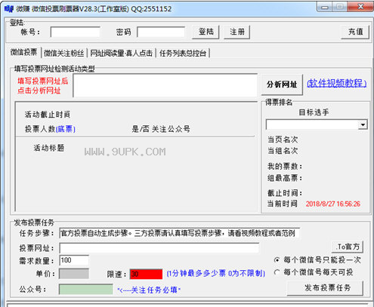Click the red current time 2018/8/27 16:56:26
Screen dimensions: 374x307
coord(333,204)
